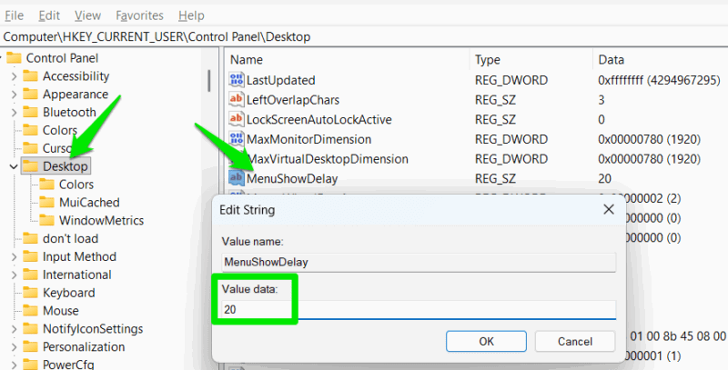Open the File menu
728x370 pixels.
pyautogui.click(x=14, y=15)
